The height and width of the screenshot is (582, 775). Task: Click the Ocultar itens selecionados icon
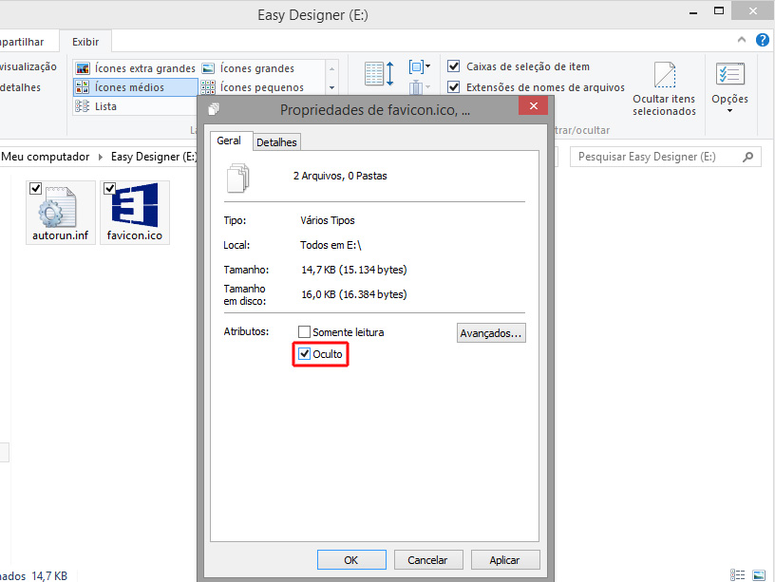[x=664, y=76]
